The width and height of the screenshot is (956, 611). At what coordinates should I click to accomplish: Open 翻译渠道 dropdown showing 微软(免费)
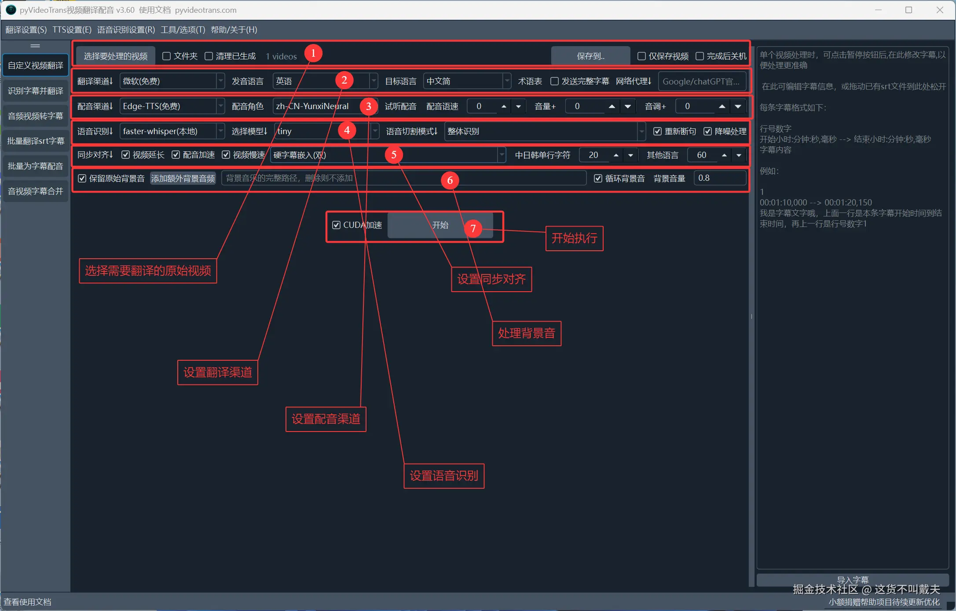172,81
